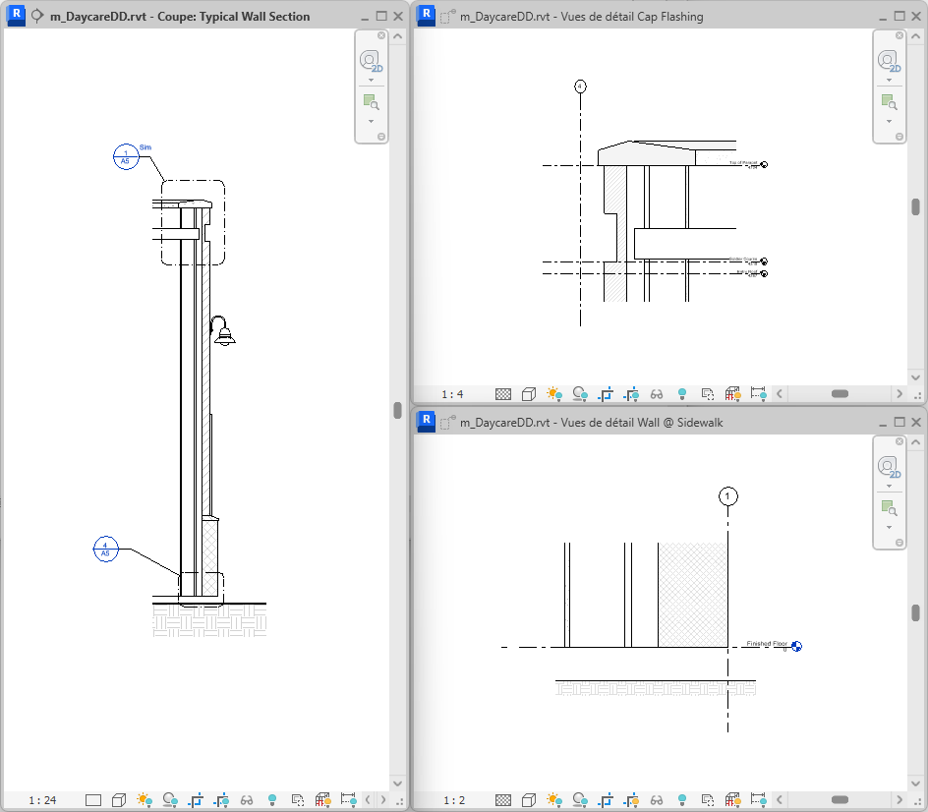Viewport: 928px width, 812px height.
Task: Click grid bubble 1 in Wall @ Sidewalk view
Action: click(x=728, y=496)
